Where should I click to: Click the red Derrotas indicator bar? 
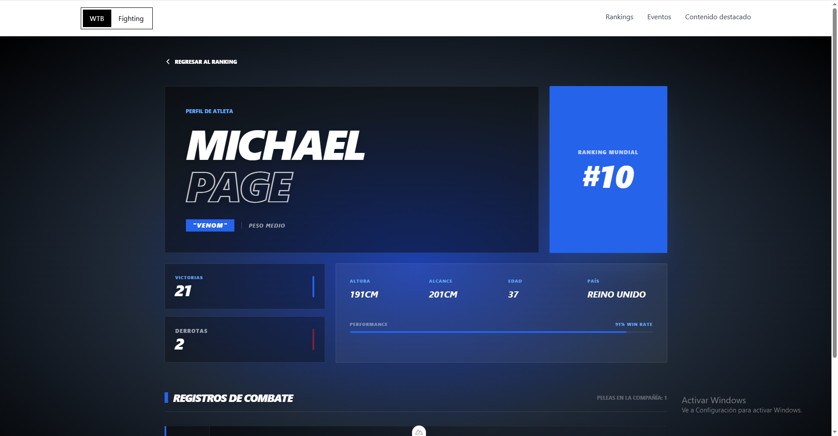[x=313, y=339]
